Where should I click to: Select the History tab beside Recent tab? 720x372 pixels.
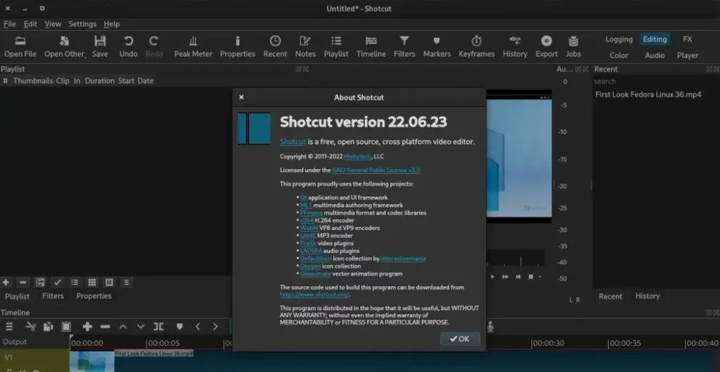click(648, 296)
